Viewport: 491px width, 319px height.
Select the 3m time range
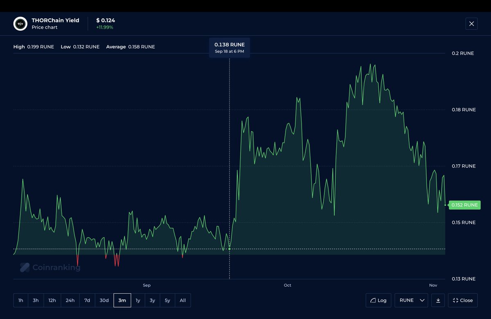tap(122, 300)
